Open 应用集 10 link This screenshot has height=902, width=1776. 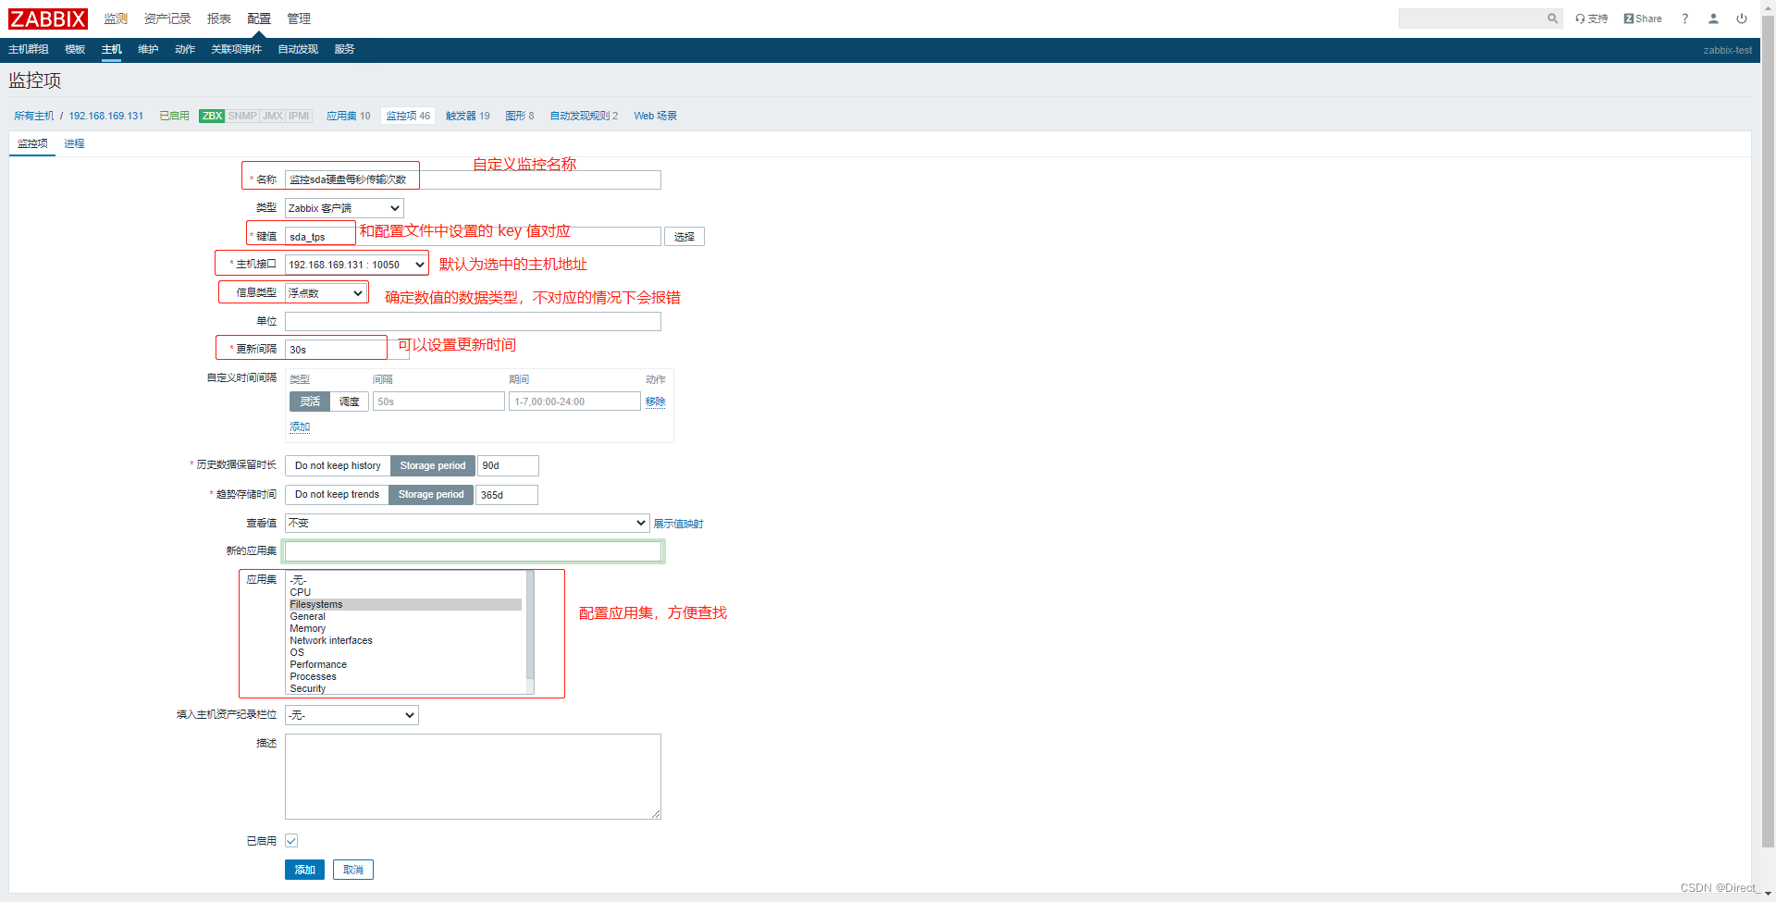coord(349,116)
